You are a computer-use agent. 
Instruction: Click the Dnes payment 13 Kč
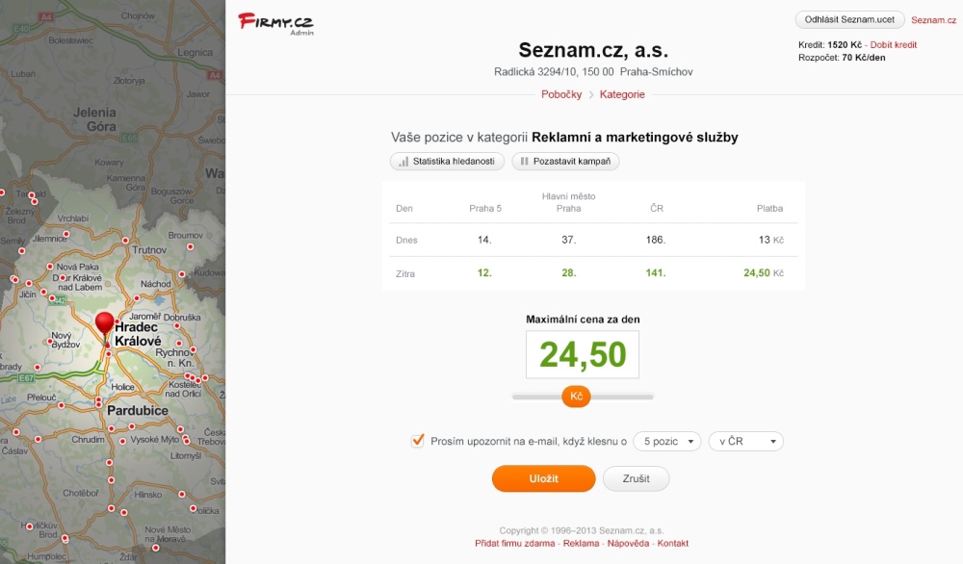(x=770, y=240)
